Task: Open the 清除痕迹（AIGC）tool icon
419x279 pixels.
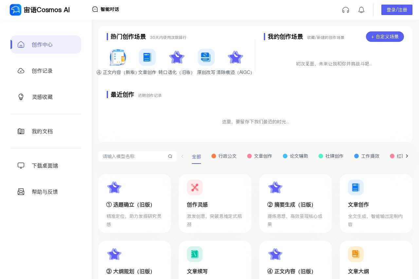Action: 235,57
